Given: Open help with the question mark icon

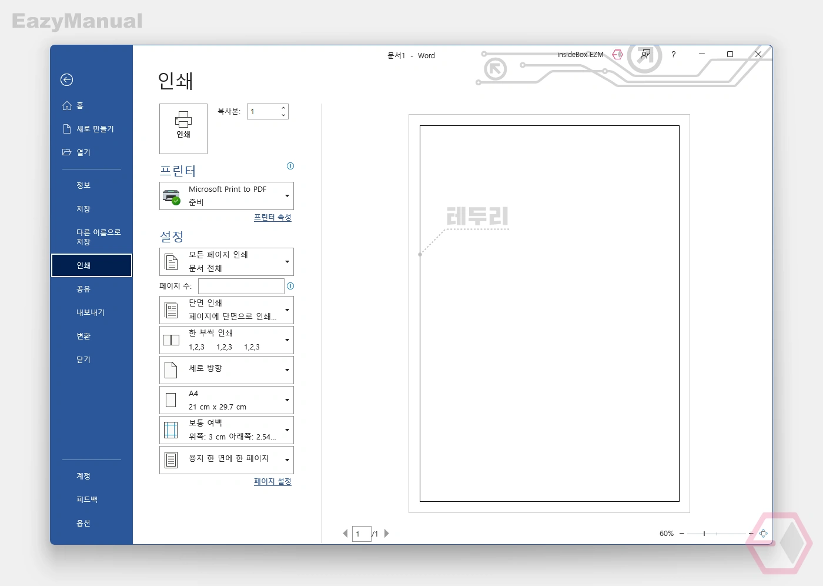Looking at the screenshot, I should coord(674,54).
